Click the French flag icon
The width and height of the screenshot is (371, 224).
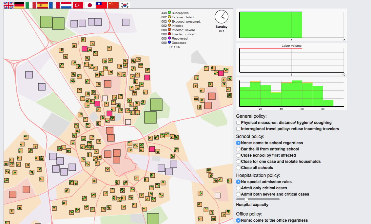54,5
